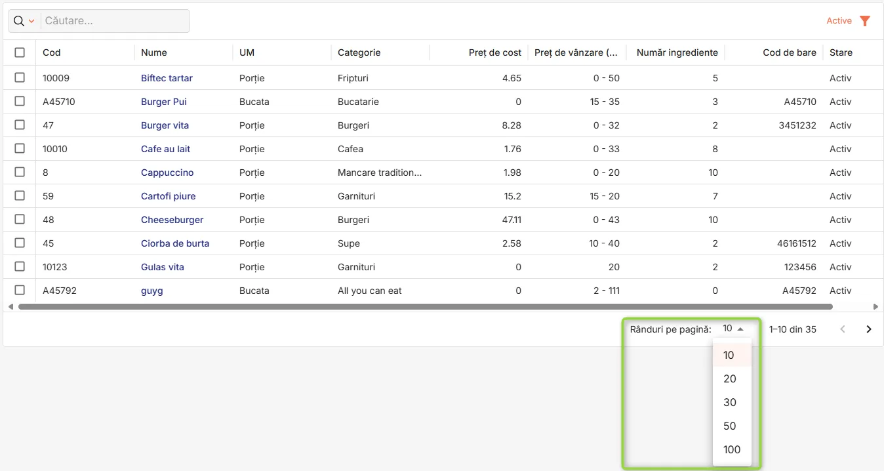884x471 pixels.
Task: Open Burger vita product link
Action: pos(165,125)
